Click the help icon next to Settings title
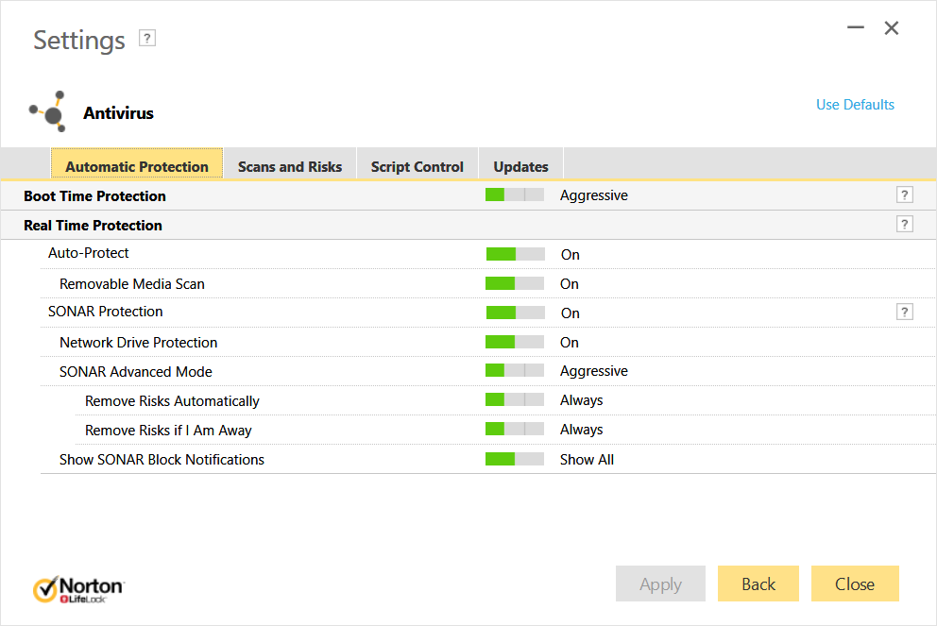This screenshot has height=626, width=937. coord(146,39)
